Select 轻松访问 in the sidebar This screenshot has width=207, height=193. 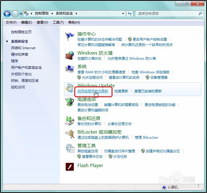click(x=18, y=87)
